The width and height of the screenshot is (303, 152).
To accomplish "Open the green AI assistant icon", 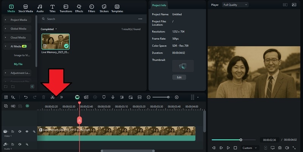I will [x=77, y=97].
